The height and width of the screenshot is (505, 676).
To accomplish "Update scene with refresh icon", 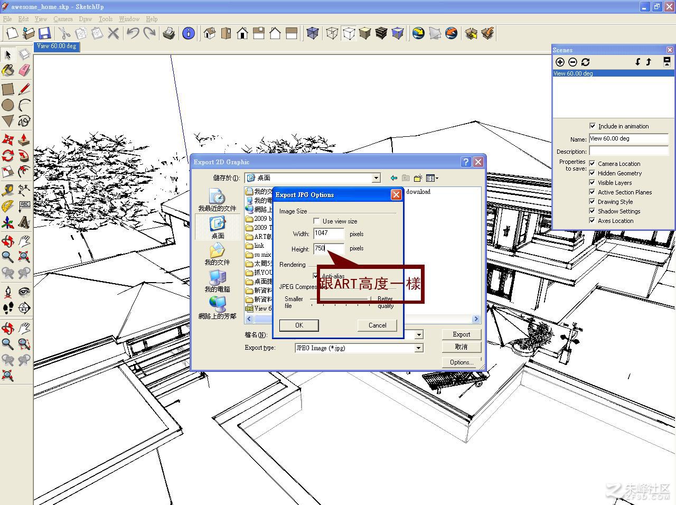I will 585,62.
